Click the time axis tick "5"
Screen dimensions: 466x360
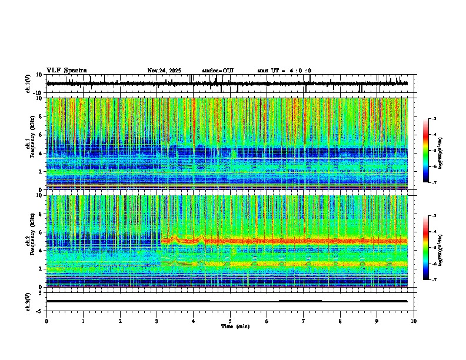pos(230,321)
